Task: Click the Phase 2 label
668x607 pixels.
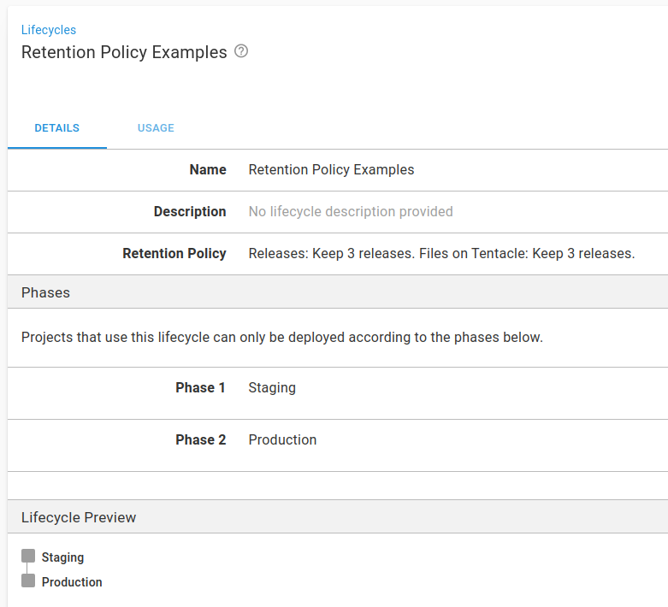Action: pyautogui.click(x=201, y=439)
